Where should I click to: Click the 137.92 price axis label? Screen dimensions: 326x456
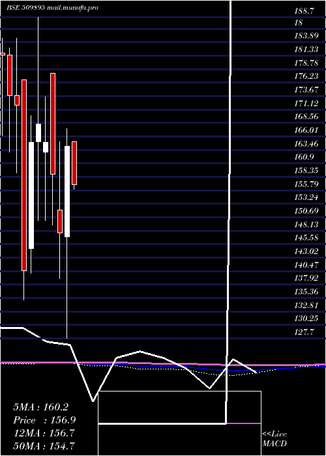click(x=306, y=278)
